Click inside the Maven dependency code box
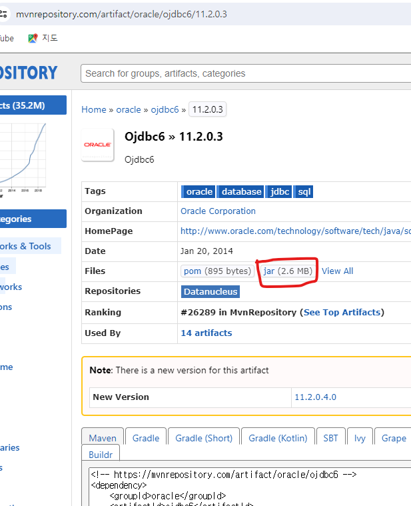 pyautogui.click(x=250, y=487)
